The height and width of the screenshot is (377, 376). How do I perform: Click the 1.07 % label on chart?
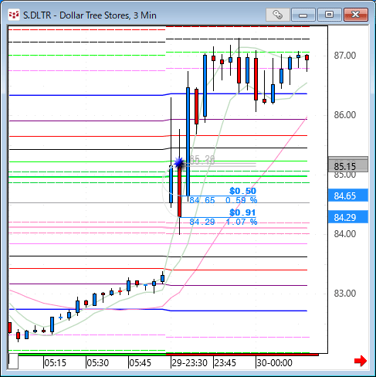[242, 222]
